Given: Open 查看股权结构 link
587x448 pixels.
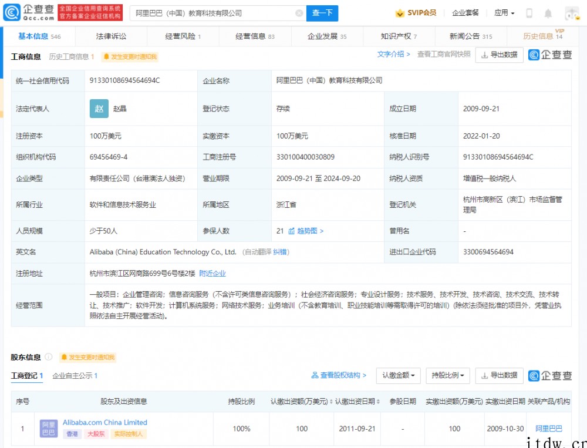Looking at the screenshot, I should pos(339,375).
